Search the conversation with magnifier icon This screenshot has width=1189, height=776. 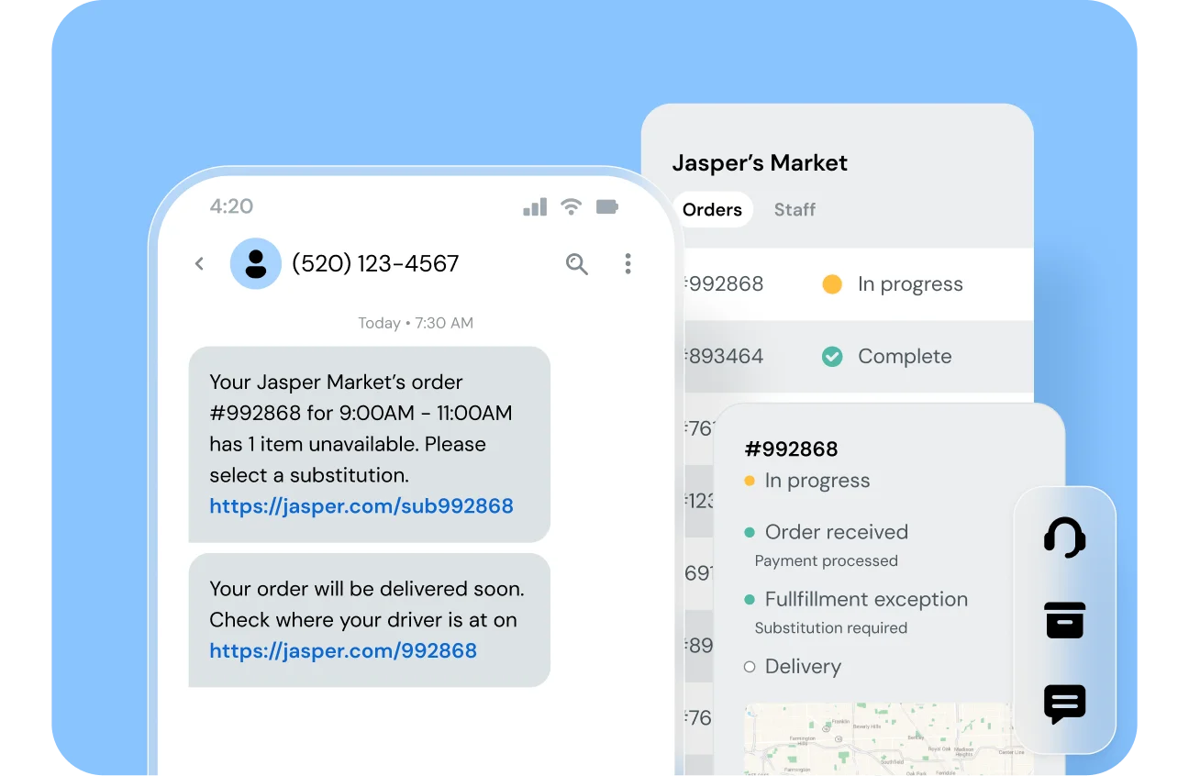(576, 264)
